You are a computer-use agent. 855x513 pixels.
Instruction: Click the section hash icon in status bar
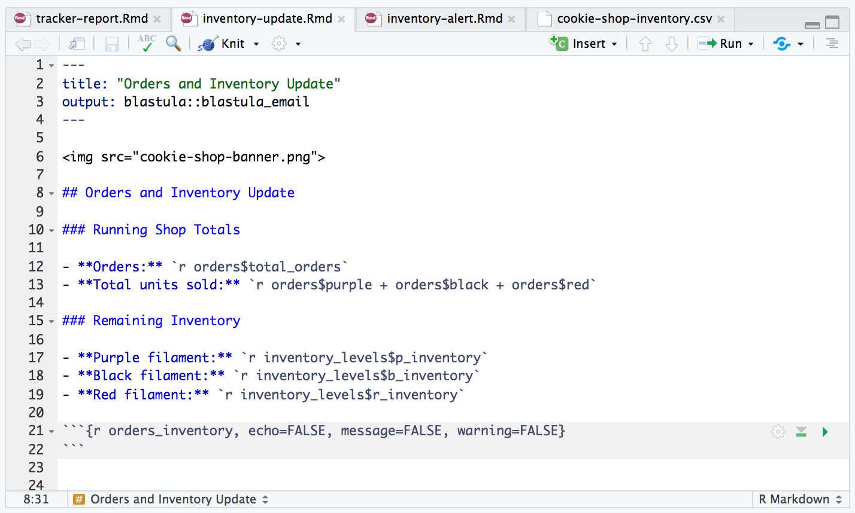click(x=79, y=499)
